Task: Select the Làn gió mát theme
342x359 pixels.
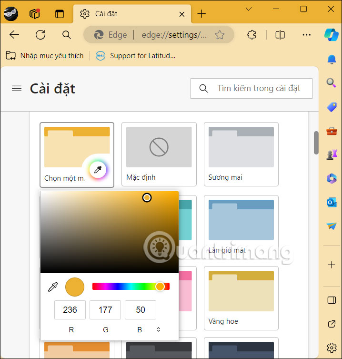Action: [241, 227]
